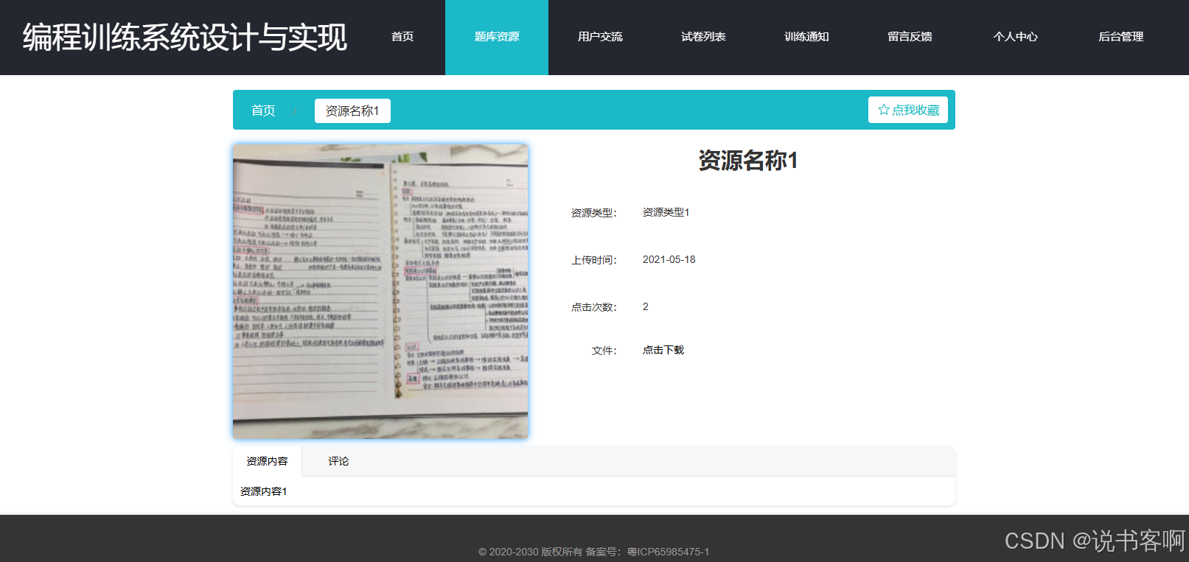
Task: Select the 题库资源 navigation tab
Action: (x=497, y=37)
